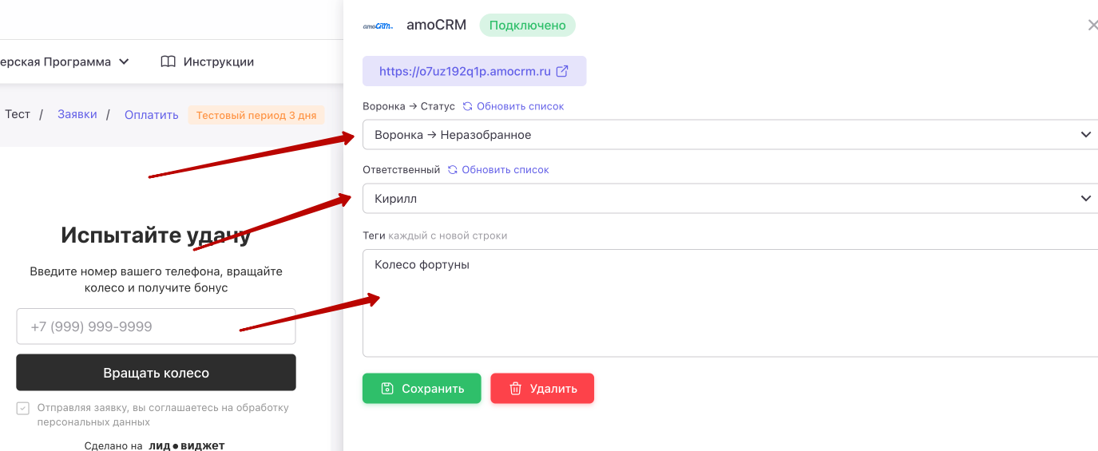Click refresh icon next to Воронка → Статус
Screen dimensions: 1098x451
[467, 106]
